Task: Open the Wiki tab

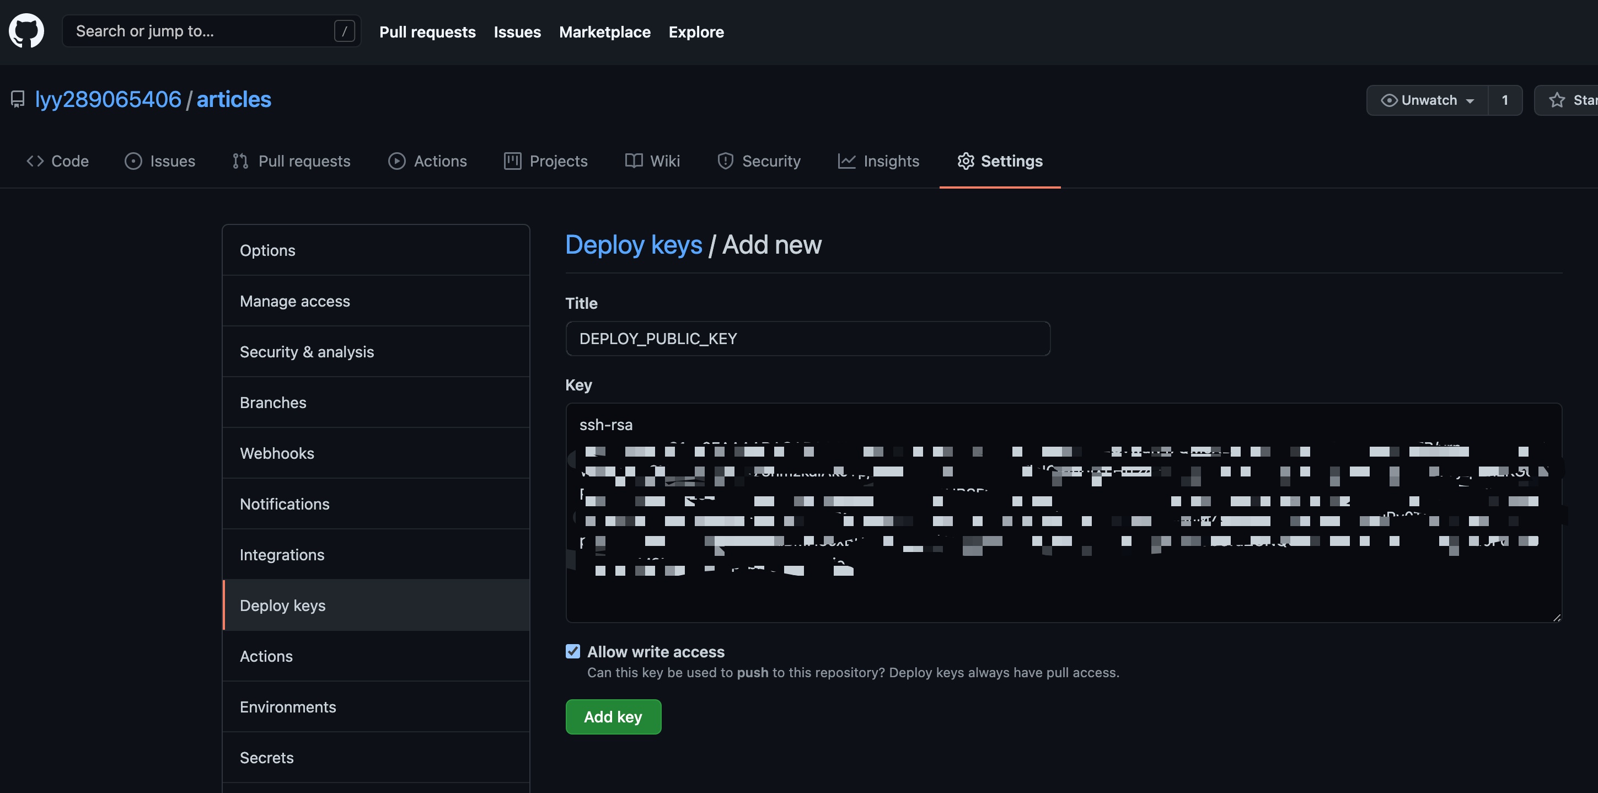Action: (x=652, y=162)
